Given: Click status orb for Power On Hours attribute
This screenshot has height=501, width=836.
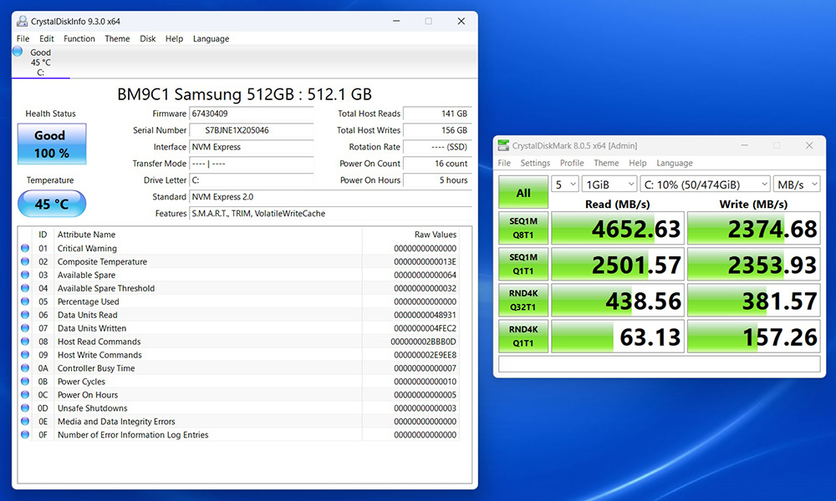Looking at the screenshot, I should [25, 394].
